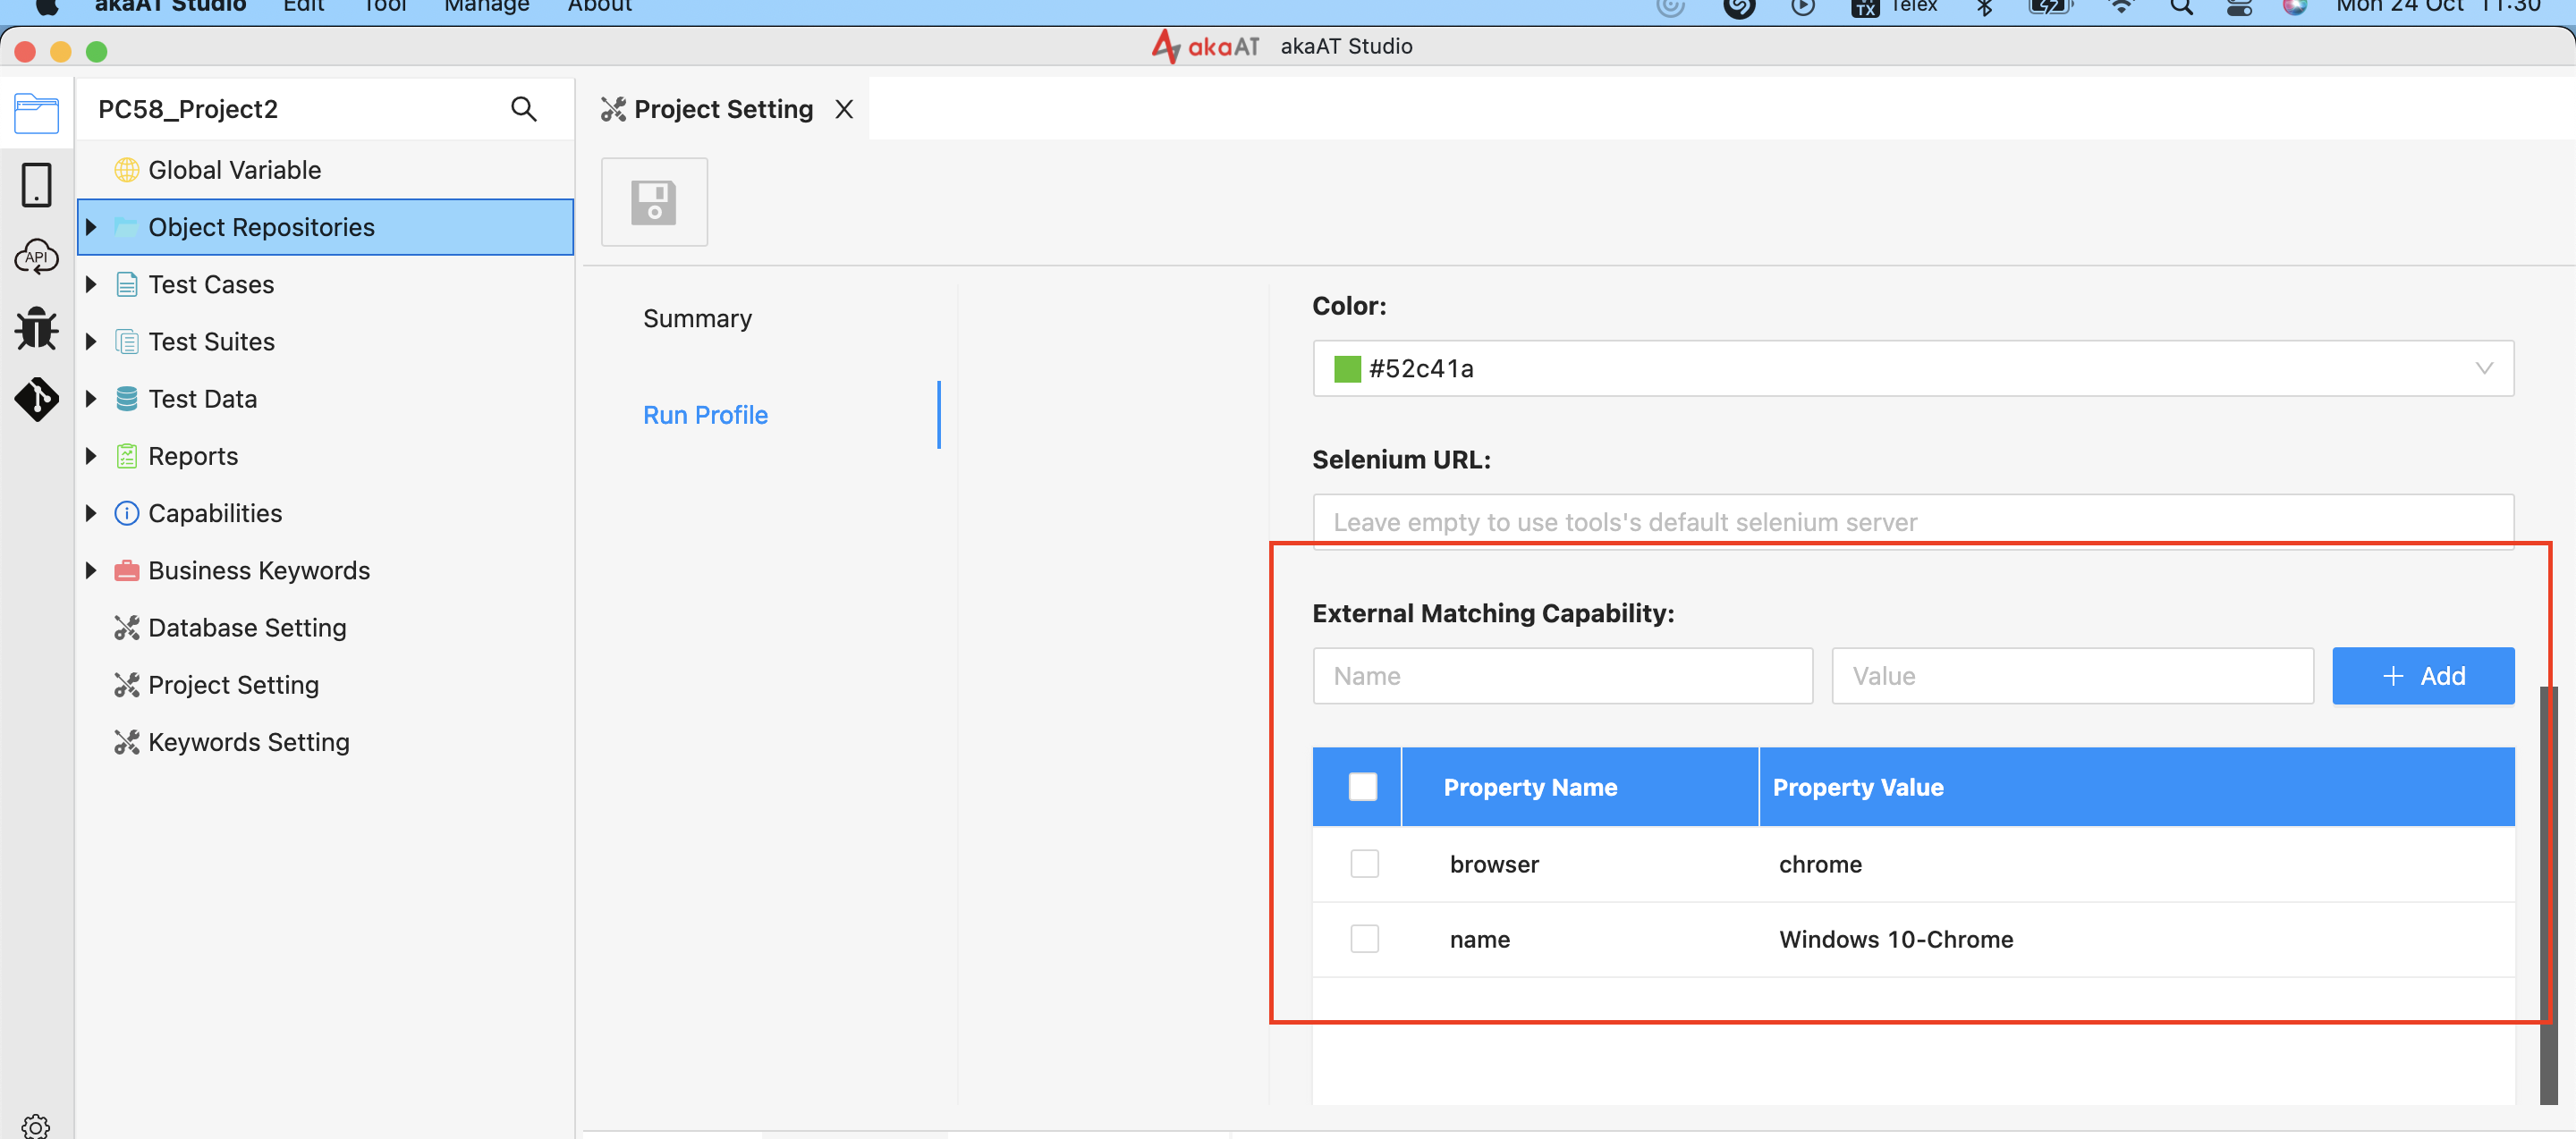Image resolution: width=2576 pixels, height=1139 pixels.
Task: Click the Object Repositories folder icon
Action: pyautogui.click(x=126, y=228)
